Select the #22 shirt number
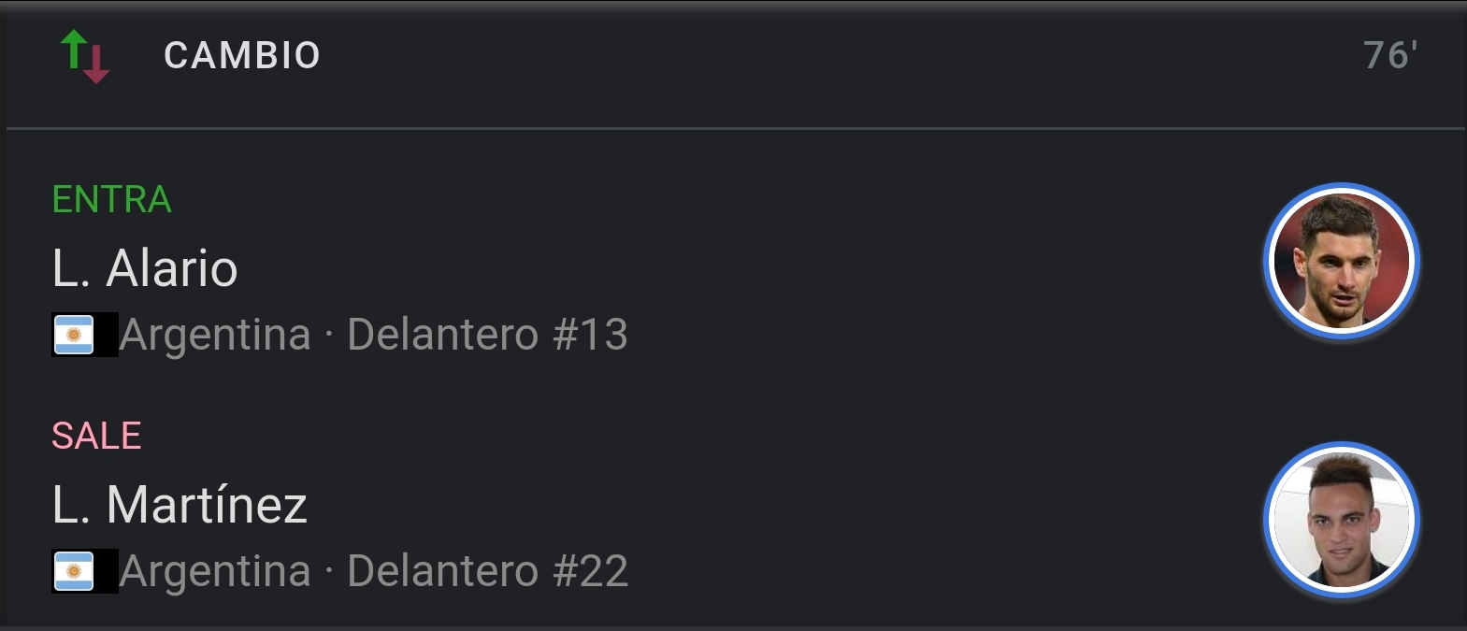Screen dimensions: 1467x631 coord(590,571)
